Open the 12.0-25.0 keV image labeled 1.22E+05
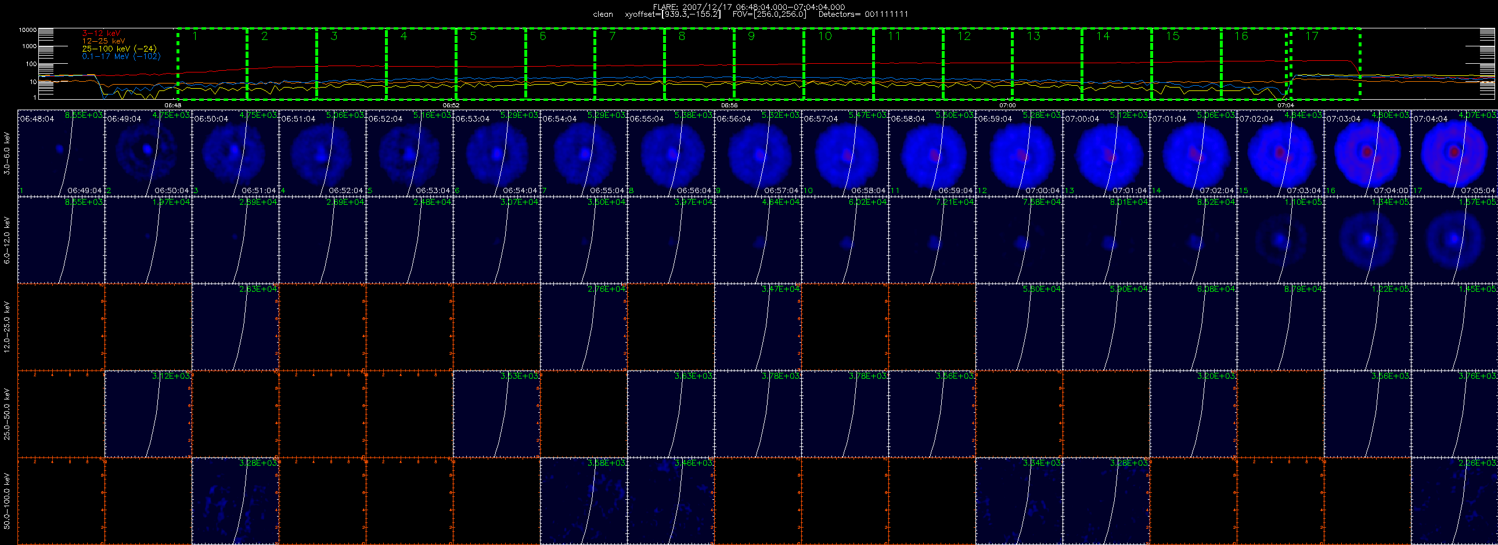The image size is (1498, 545). pos(1367,327)
